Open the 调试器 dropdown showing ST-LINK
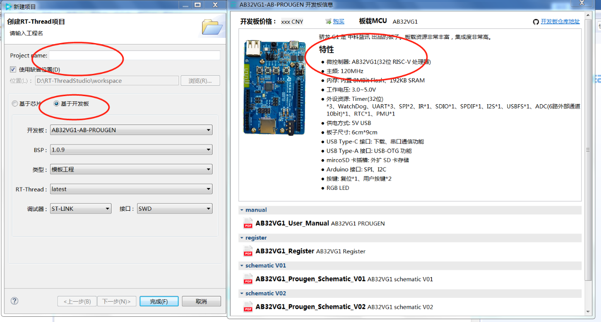The width and height of the screenshot is (601, 322). click(81, 208)
